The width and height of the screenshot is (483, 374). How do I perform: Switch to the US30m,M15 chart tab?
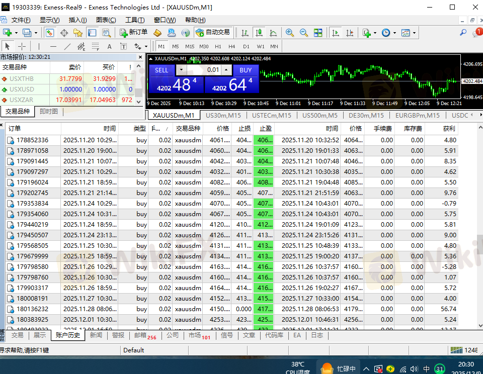tap(223, 115)
